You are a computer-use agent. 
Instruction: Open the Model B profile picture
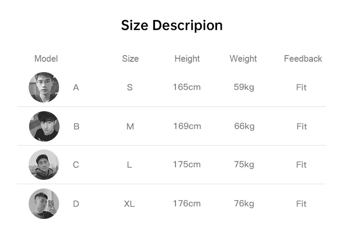44,126
